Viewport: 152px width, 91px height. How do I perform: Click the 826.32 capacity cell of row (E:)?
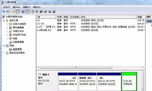coord(141,24)
